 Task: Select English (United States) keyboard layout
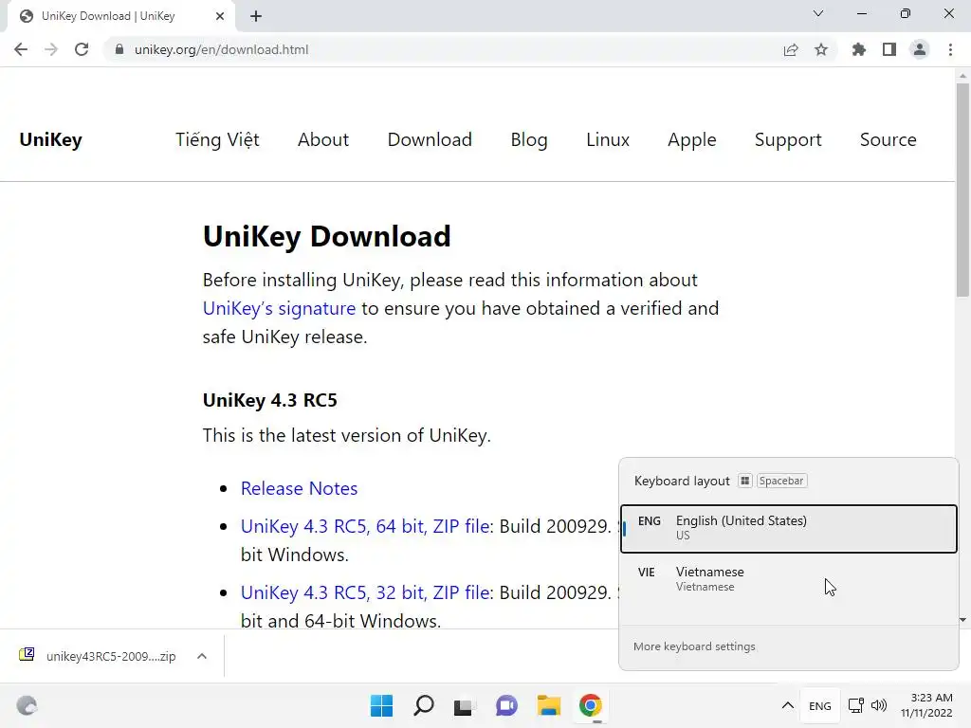pos(788,528)
